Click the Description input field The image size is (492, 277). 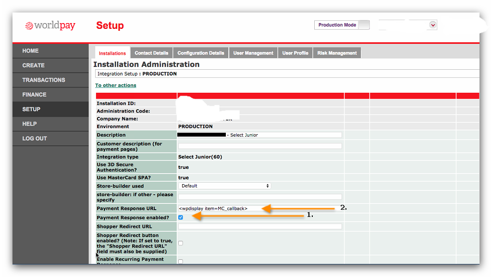(x=260, y=135)
